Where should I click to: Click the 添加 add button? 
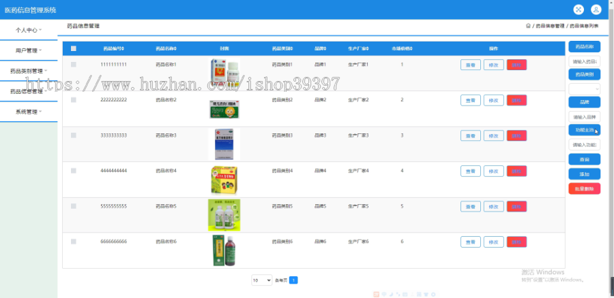(584, 173)
